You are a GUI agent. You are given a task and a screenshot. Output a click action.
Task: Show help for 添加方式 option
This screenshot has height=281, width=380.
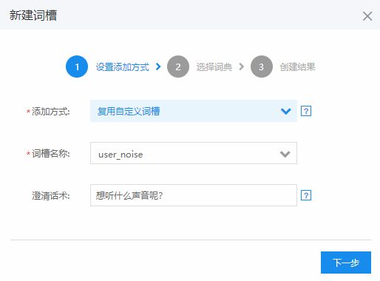pos(306,111)
